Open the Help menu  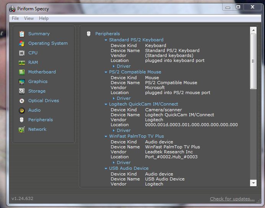pos(44,18)
